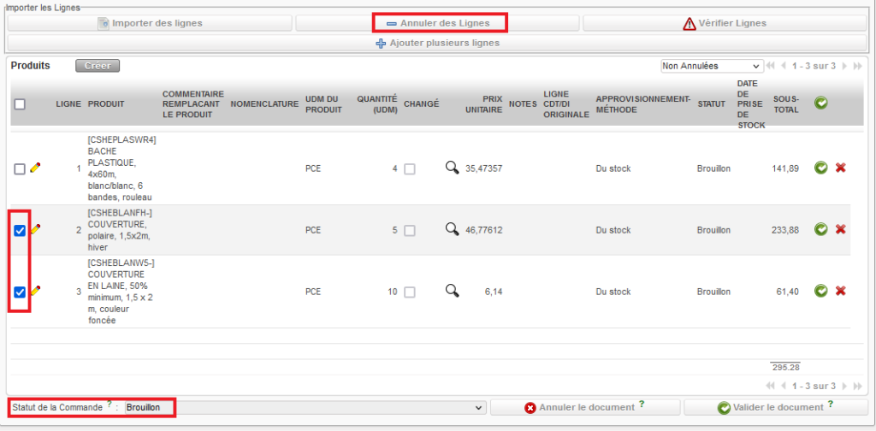Sort by the STATUT column header
The height and width of the screenshot is (431, 876).
(x=711, y=104)
